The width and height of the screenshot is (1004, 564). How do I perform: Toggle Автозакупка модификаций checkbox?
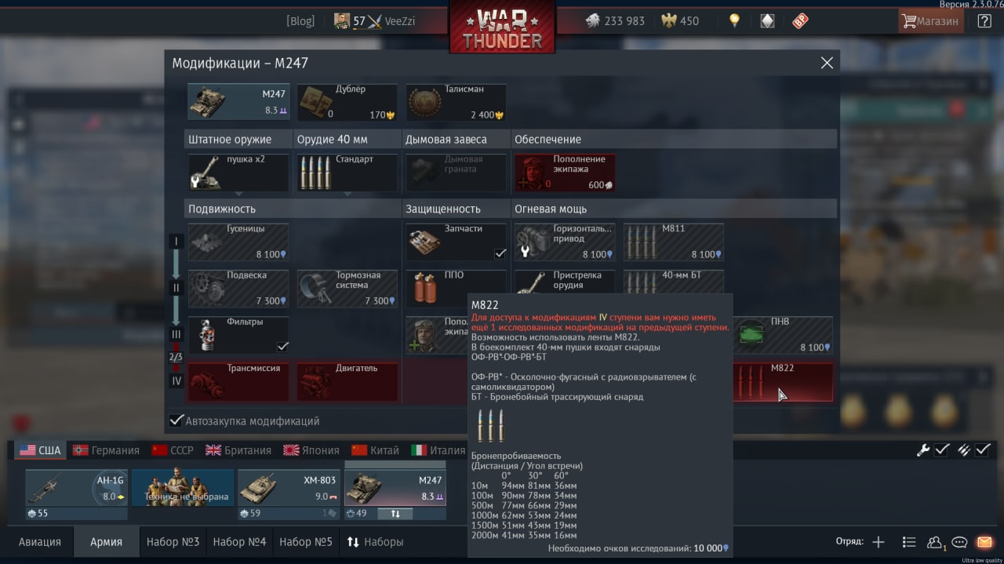click(x=177, y=420)
